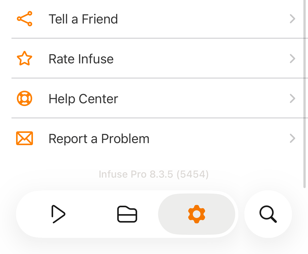Viewport: 308px width, 254px height.
Task: Open the Help Center disclosure arrow
Action: [293, 98]
